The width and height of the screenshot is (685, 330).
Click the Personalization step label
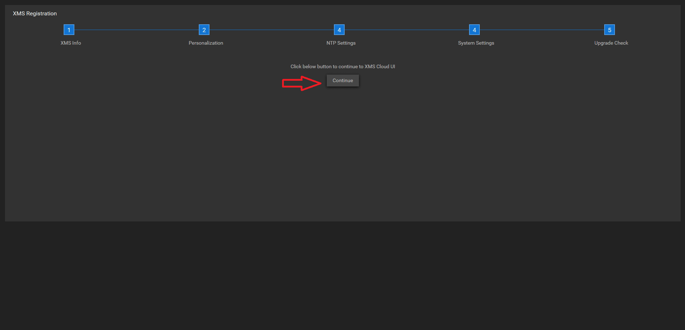click(x=206, y=43)
